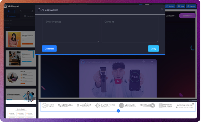
Task: Click inside the Content text area
Action: [x=130, y=30]
